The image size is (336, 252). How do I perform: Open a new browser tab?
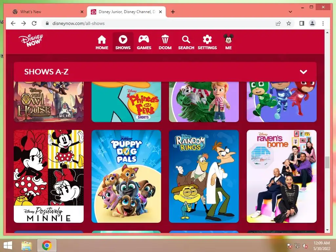tap(173, 12)
